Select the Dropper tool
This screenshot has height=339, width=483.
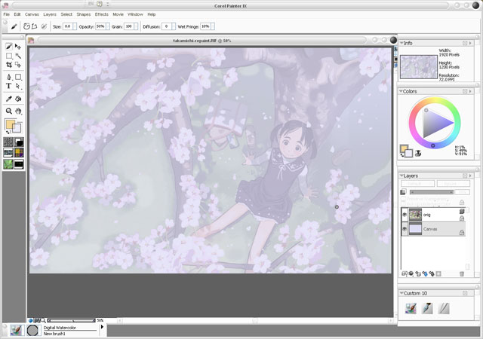point(8,99)
